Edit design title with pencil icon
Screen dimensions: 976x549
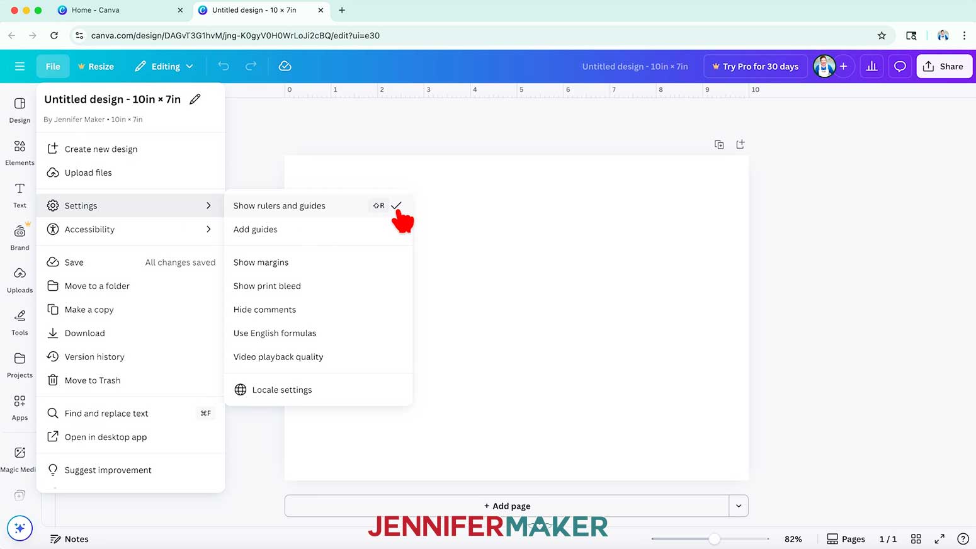coord(195,99)
